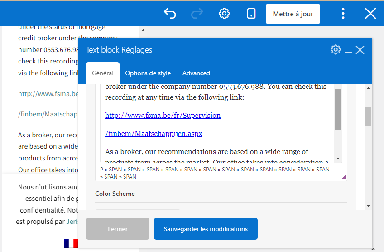Open page settings gear in the top bar
The width and height of the screenshot is (384, 252).
(x=224, y=14)
